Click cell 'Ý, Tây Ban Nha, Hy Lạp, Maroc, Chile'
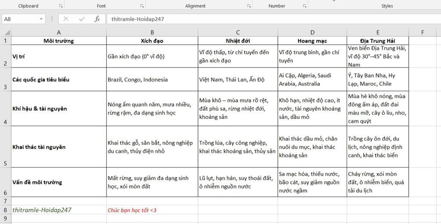This screenshot has height=224, width=441. pos(378,79)
